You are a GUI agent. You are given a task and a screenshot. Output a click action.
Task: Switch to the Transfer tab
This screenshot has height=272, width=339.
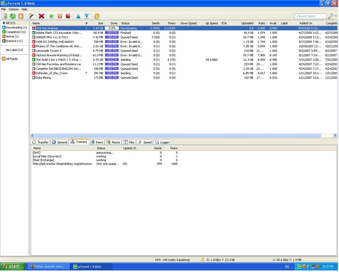[x=40, y=142]
